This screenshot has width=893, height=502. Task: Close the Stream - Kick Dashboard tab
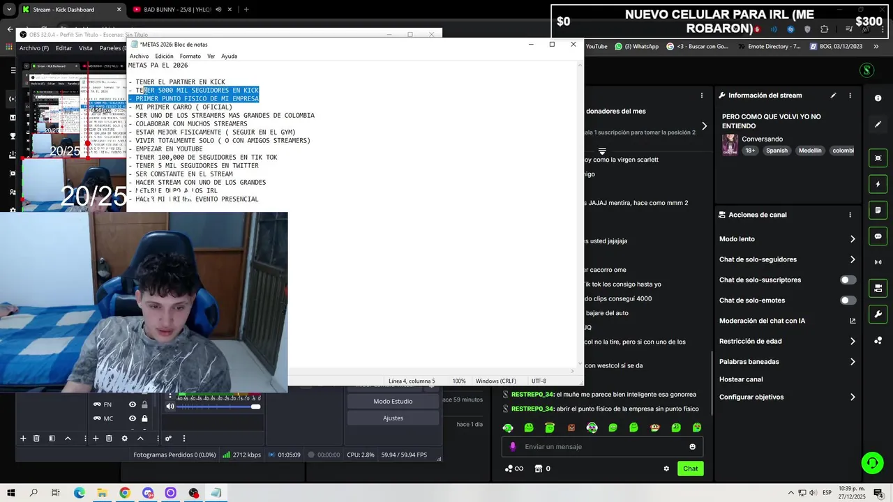(x=119, y=10)
